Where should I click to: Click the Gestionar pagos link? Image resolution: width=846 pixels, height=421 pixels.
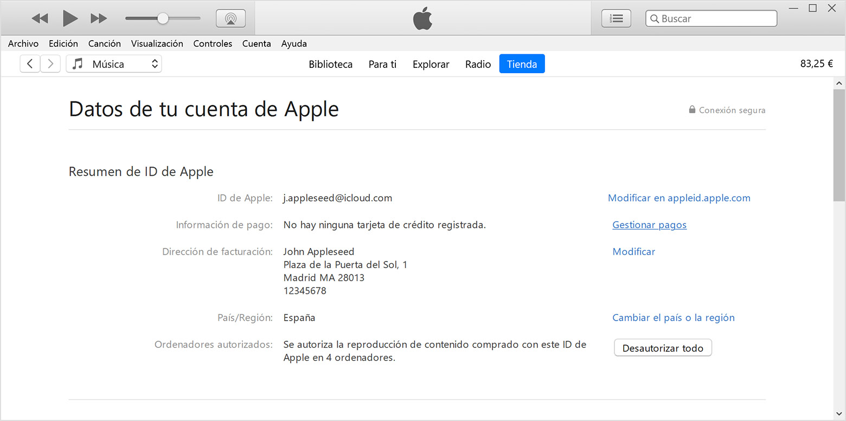pyautogui.click(x=649, y=225)
